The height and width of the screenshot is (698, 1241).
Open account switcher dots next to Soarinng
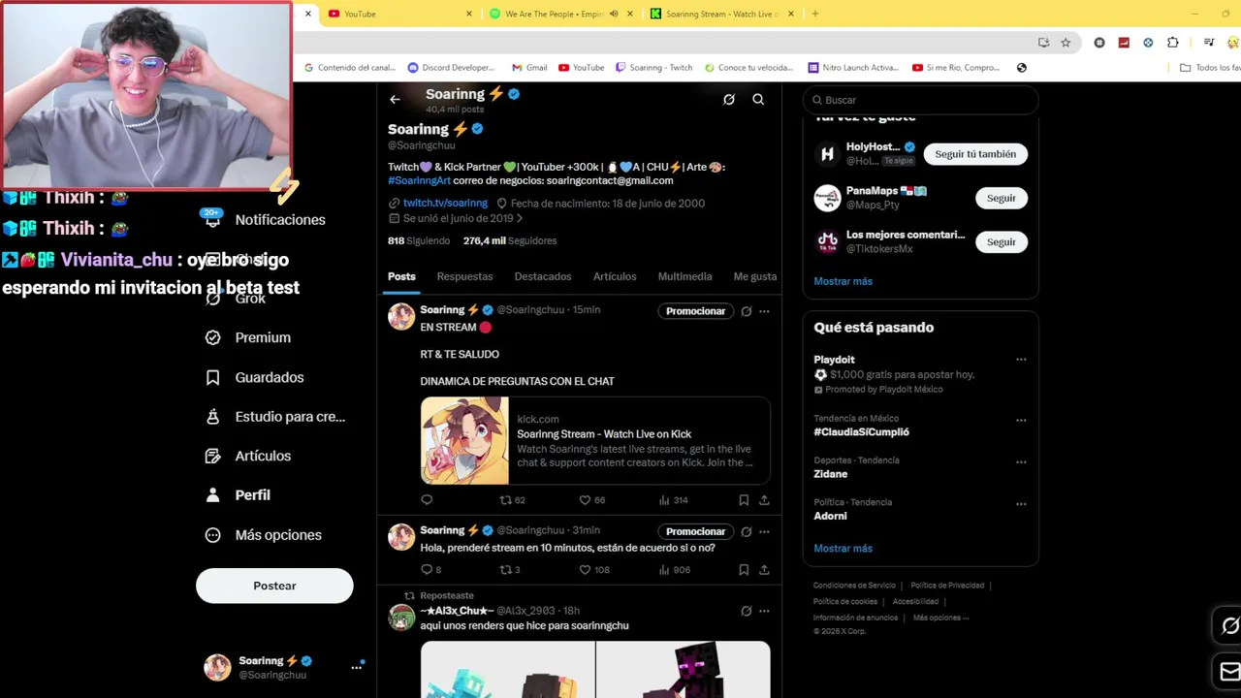357,667
